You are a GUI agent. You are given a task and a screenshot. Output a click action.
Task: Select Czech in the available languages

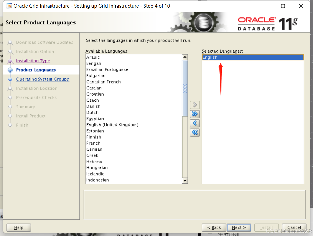coord(134,100)
